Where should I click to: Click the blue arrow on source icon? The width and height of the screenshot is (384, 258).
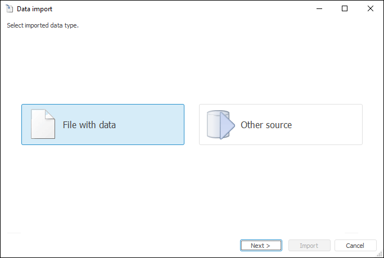(x=227, y=125)
